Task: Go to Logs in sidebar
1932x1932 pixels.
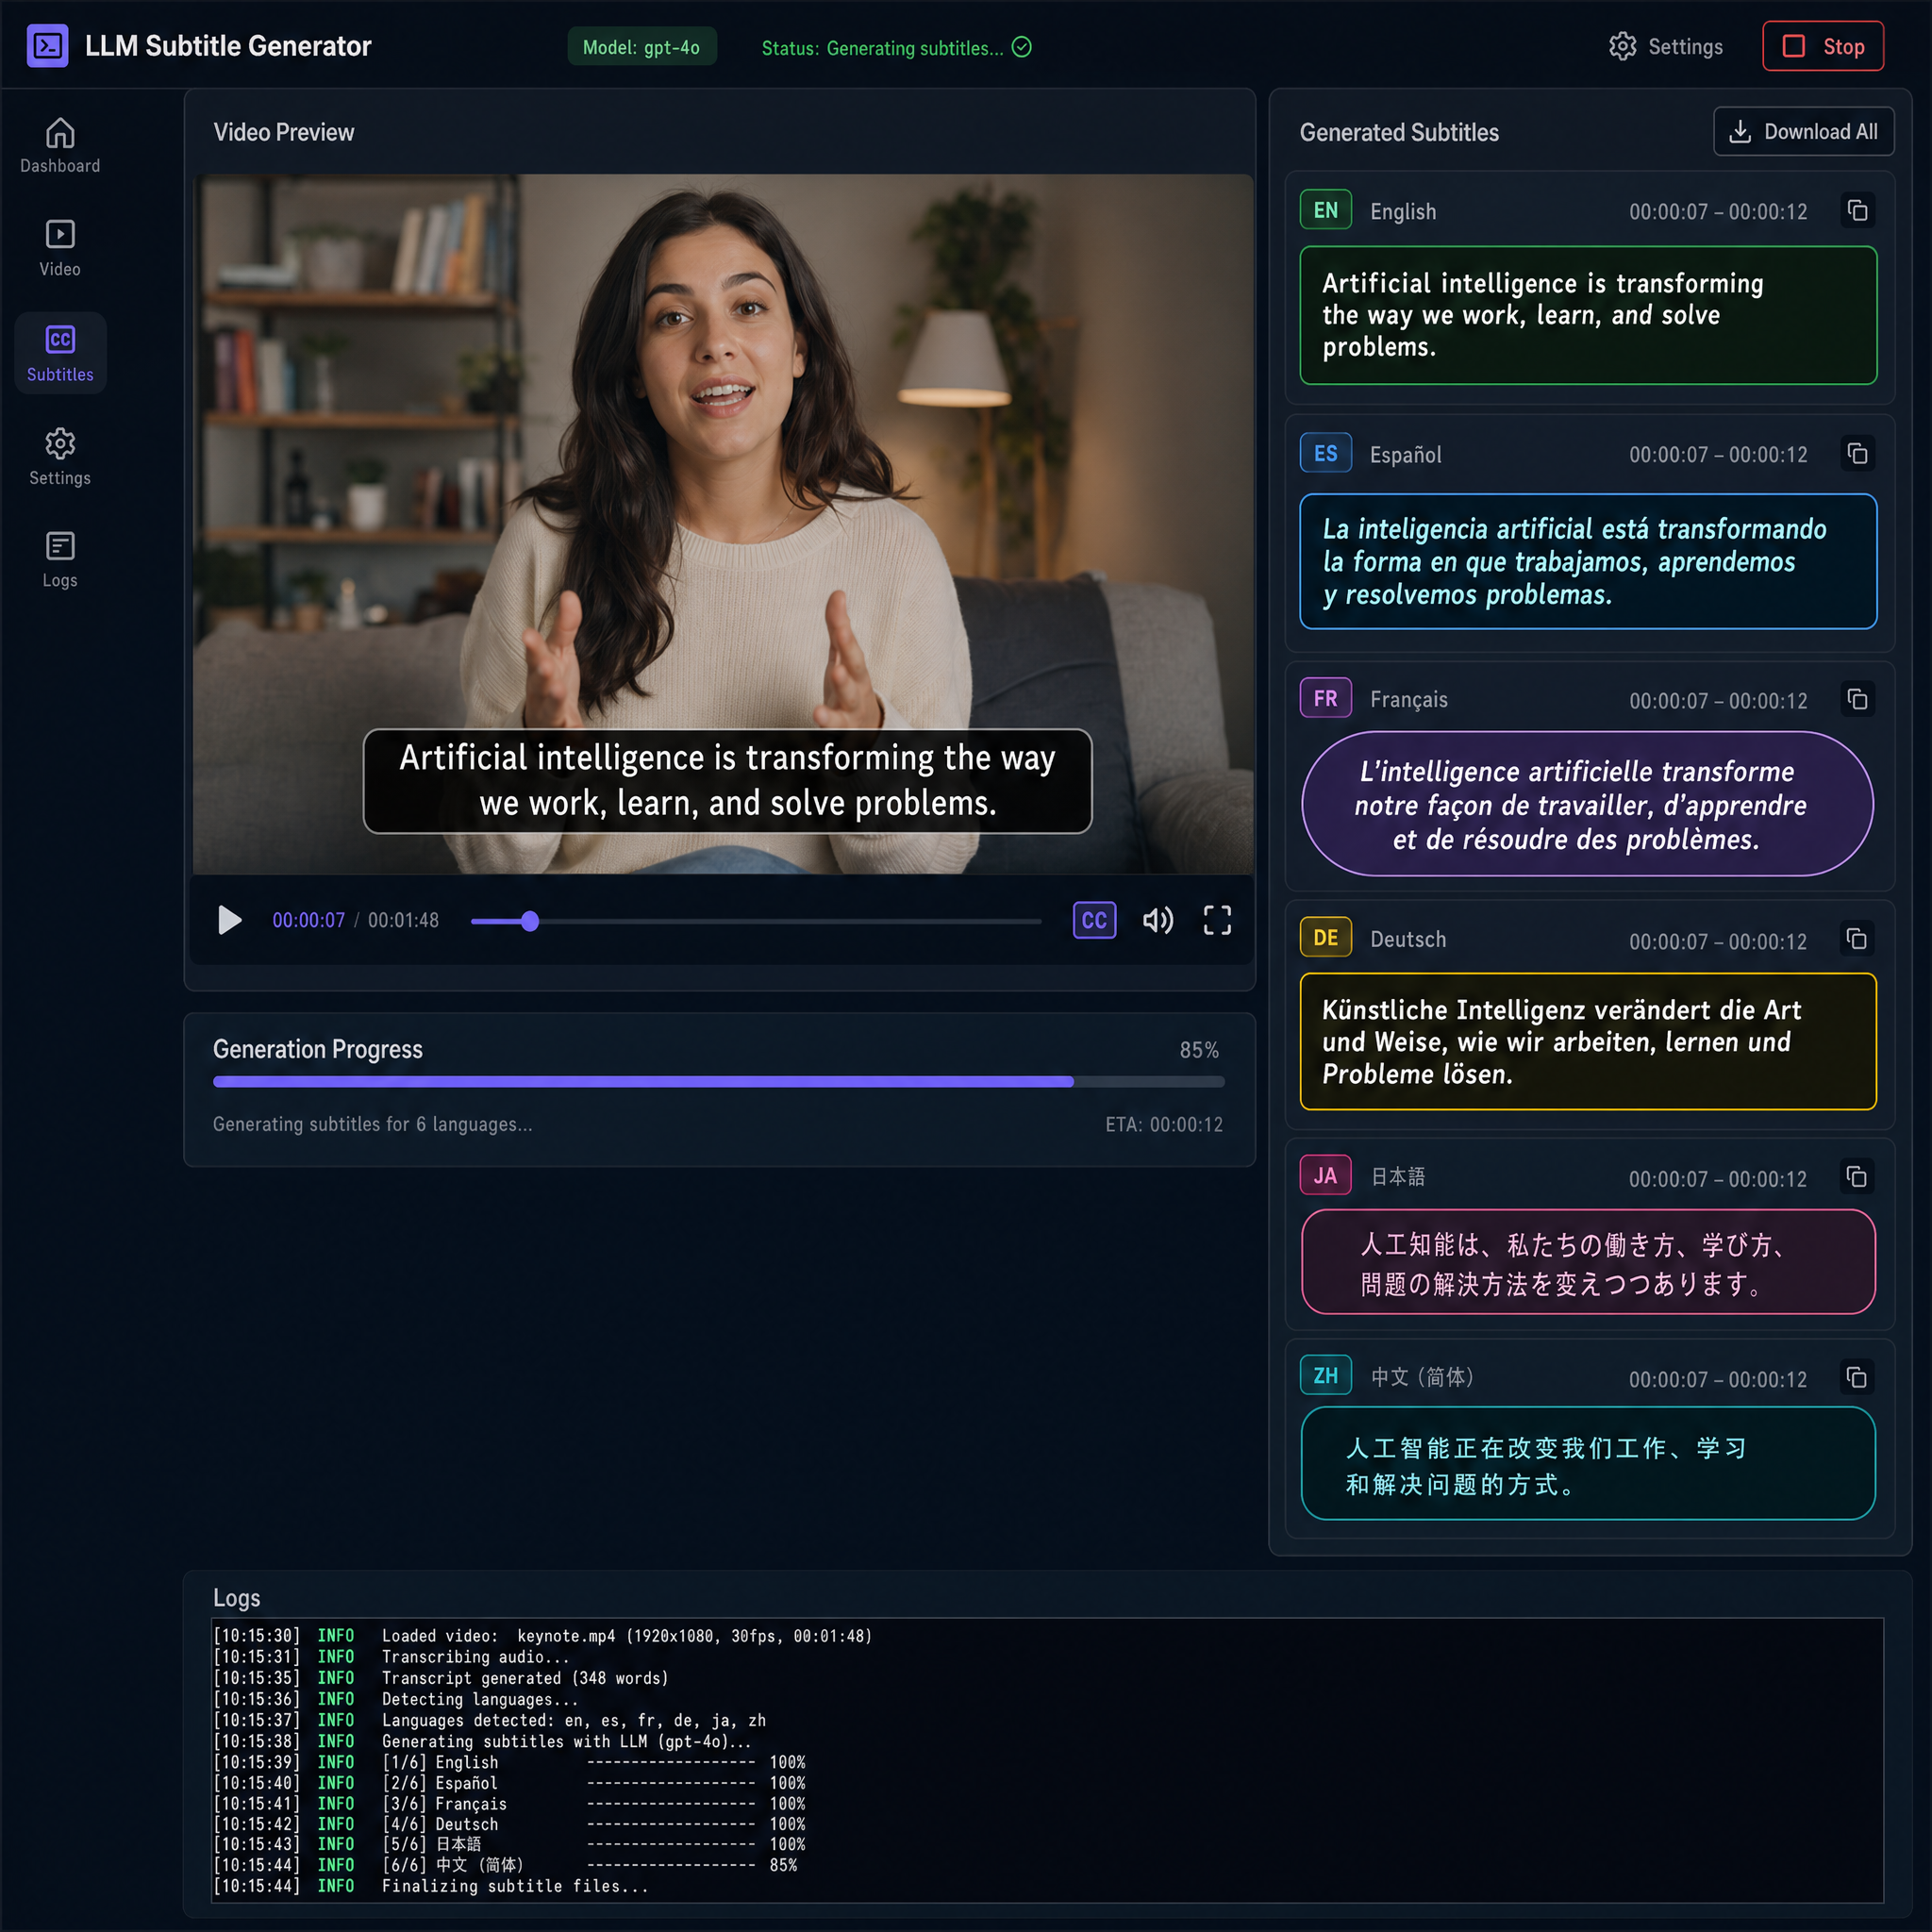Action: coord(60,560)
